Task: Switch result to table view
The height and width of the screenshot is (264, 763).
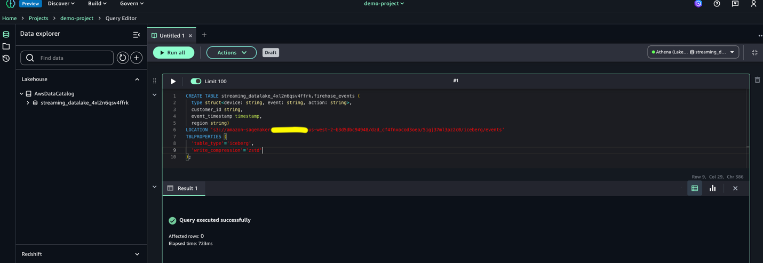Action: pos(695,188)
